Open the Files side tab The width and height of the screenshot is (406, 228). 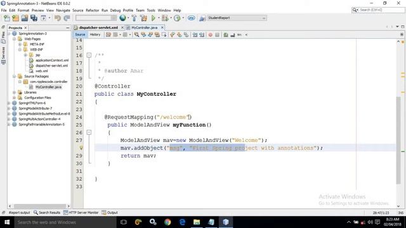3,37
